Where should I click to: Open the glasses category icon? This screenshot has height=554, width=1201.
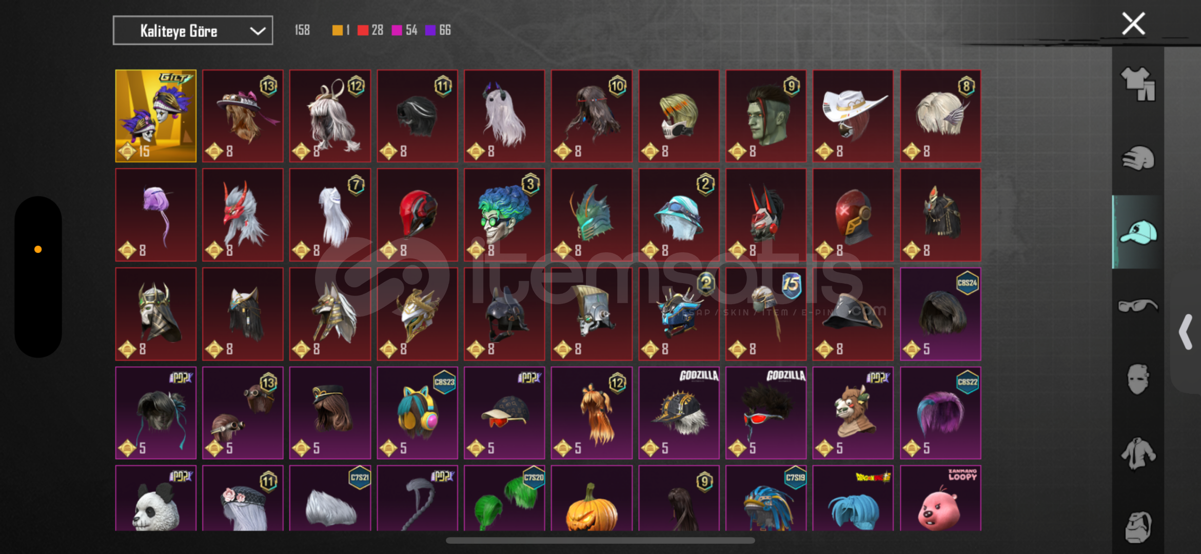point(1137,306)
